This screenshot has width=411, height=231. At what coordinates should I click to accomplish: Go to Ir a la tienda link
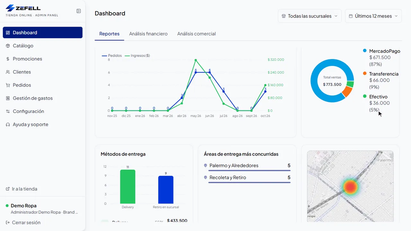pyautogui.click(x=22, y=189)
